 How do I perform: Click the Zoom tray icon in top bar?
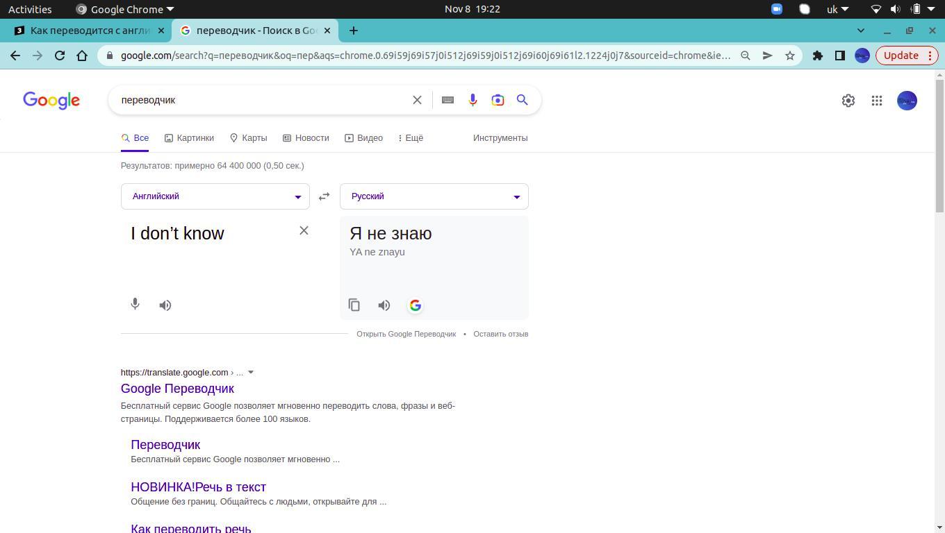click(777, 9)
